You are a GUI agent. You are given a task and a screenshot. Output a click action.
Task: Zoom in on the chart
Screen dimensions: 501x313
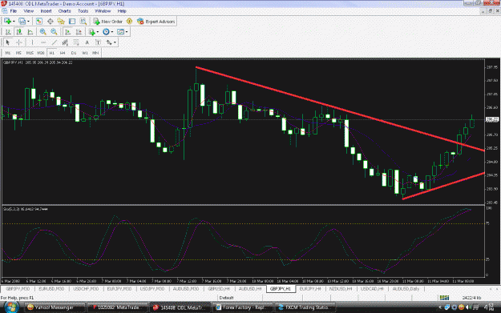pos(42,32)
